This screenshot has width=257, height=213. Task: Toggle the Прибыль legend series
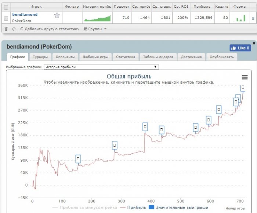[133, 208]
